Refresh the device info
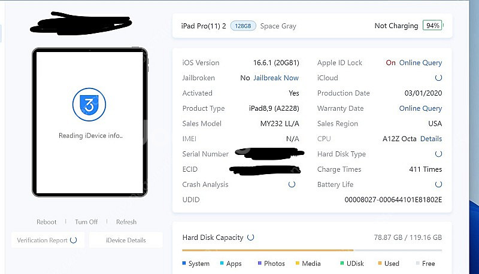The height and width of the screenshot is (274, 479). (x=126, y=222)
